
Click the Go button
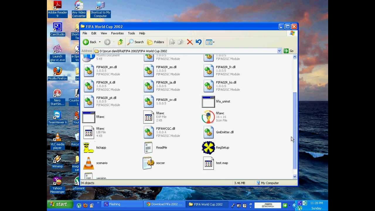coord(289,51)
